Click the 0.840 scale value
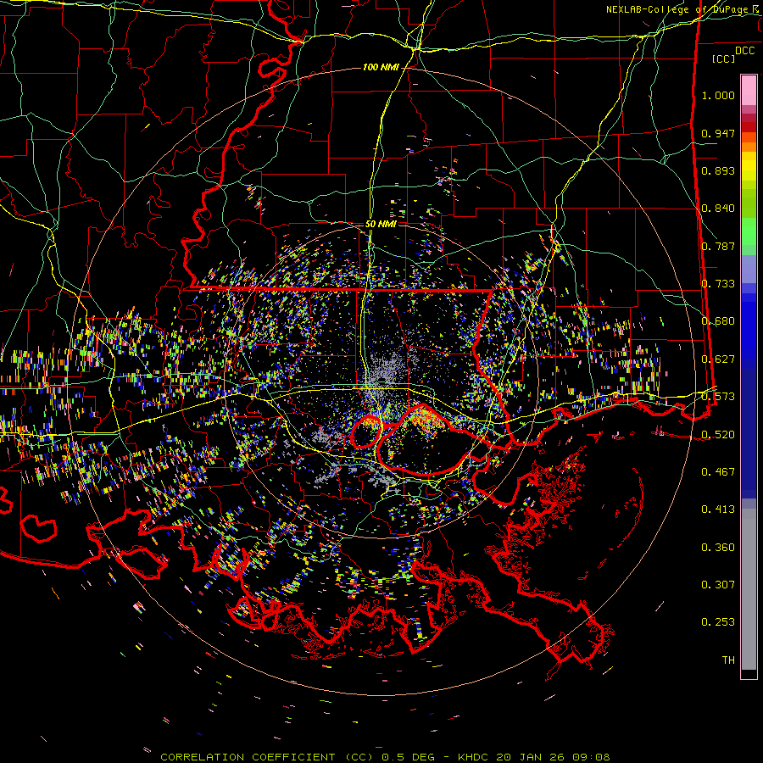The height and width of the screenshot is (763, 763). (x=718, y=209)
